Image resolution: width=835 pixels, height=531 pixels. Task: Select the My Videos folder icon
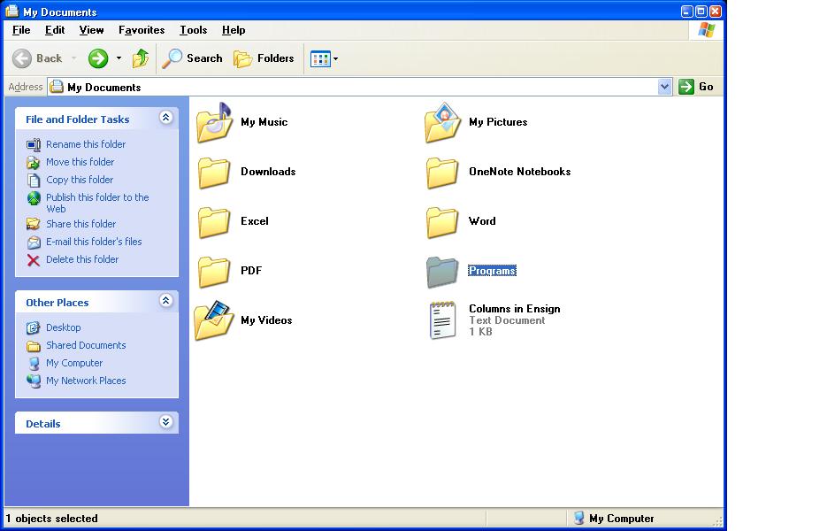point(214,320)
